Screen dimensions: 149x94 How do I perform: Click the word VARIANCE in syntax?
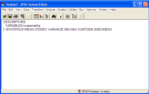pyautogui.click(x=56, y=30)
